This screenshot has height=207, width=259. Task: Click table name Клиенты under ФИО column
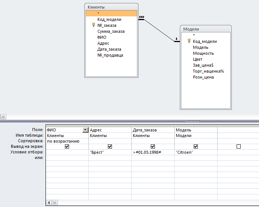pos(67,136)
